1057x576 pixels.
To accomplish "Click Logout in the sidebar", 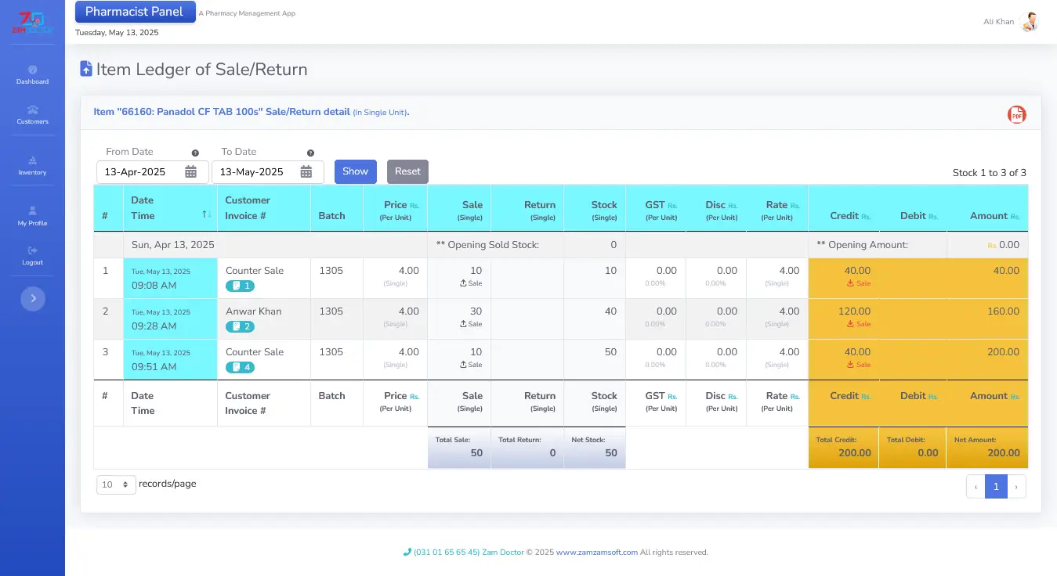I will tap(32, 255).
